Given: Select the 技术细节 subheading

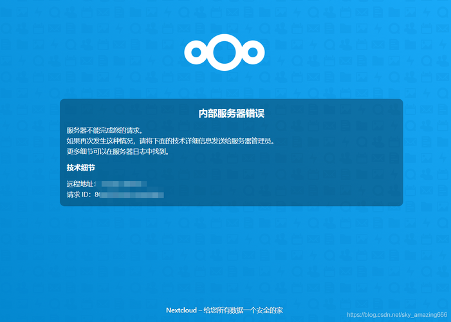Looking at the screenshot, I should (x=81, y=167).
